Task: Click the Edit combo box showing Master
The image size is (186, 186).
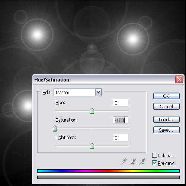Action: pyautogui.click(x=78, y=92)
